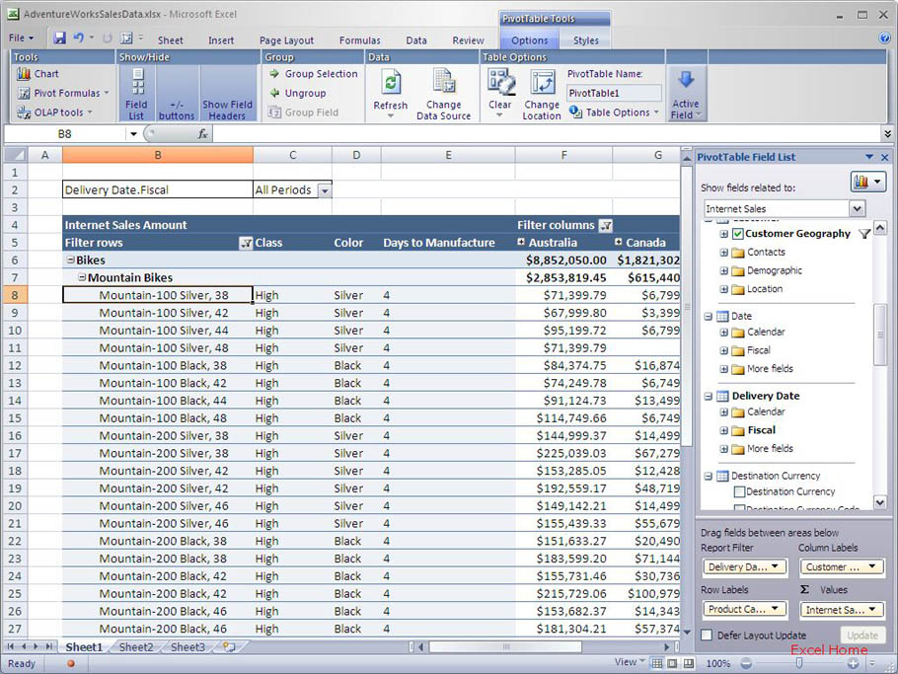Click the insert new worksheet icon
Screen dimensions: 898x674
(229, 647)
